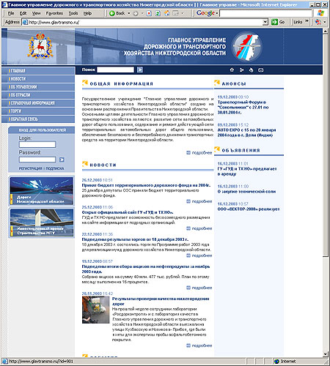The image size is (330, 366).
Task: Click the Internet zone icon in status bar
Action: tap(276, 362)
